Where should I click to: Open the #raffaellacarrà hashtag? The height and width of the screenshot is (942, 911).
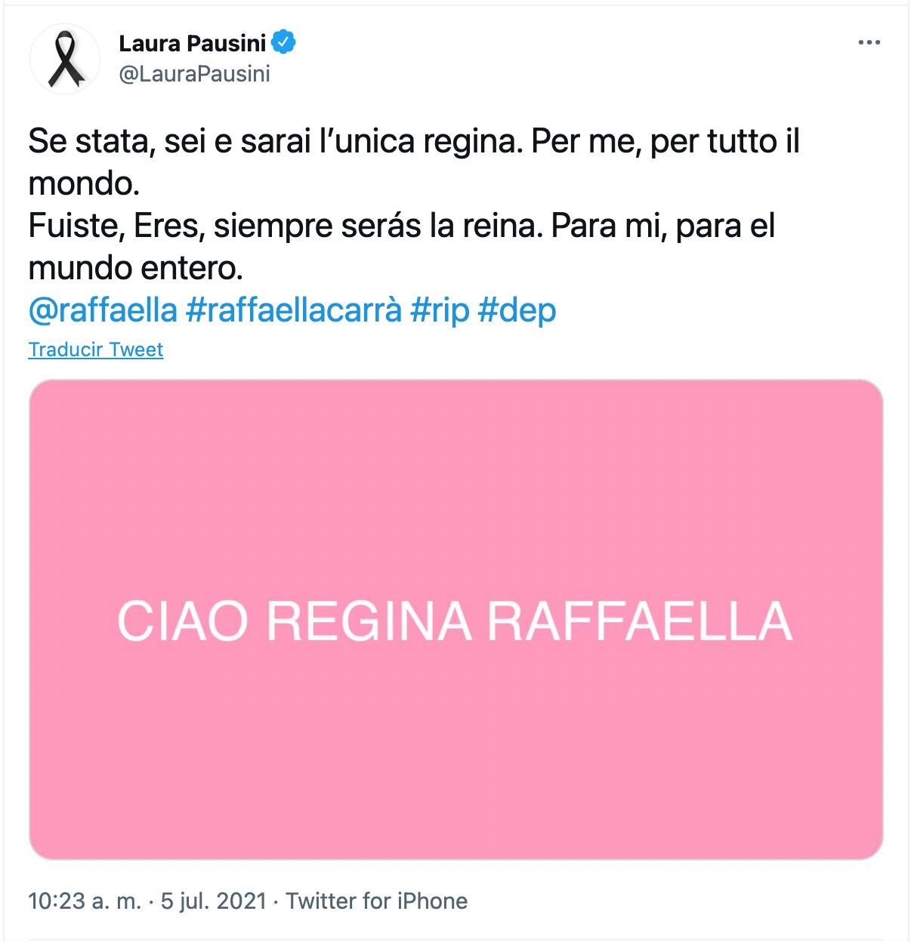(293, 310)
